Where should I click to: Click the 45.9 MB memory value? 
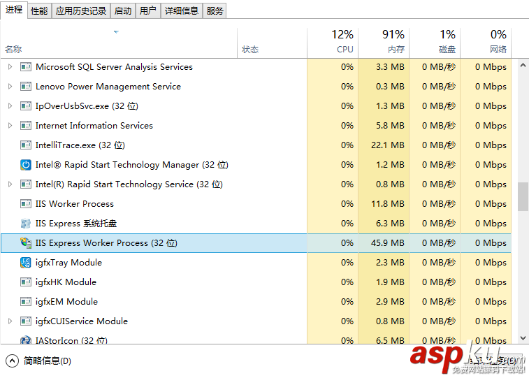(x=387, y=242)
